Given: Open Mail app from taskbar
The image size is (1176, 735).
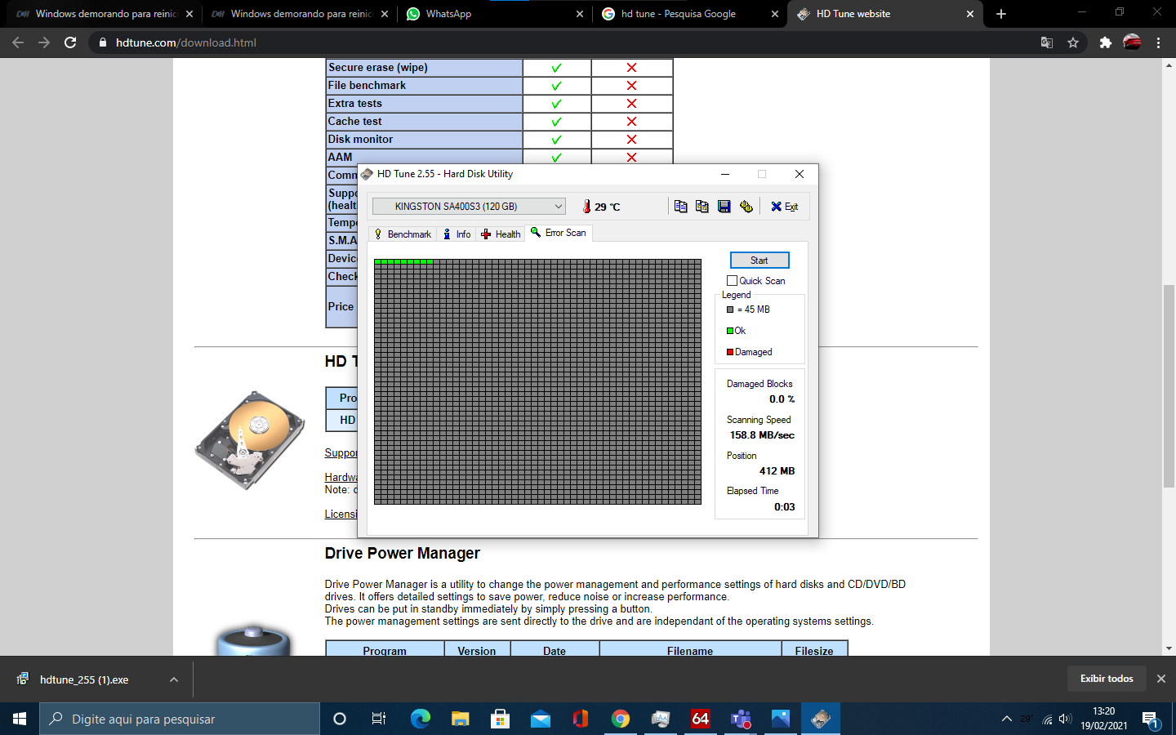Looking at the screenshot, I should (540, 719).
